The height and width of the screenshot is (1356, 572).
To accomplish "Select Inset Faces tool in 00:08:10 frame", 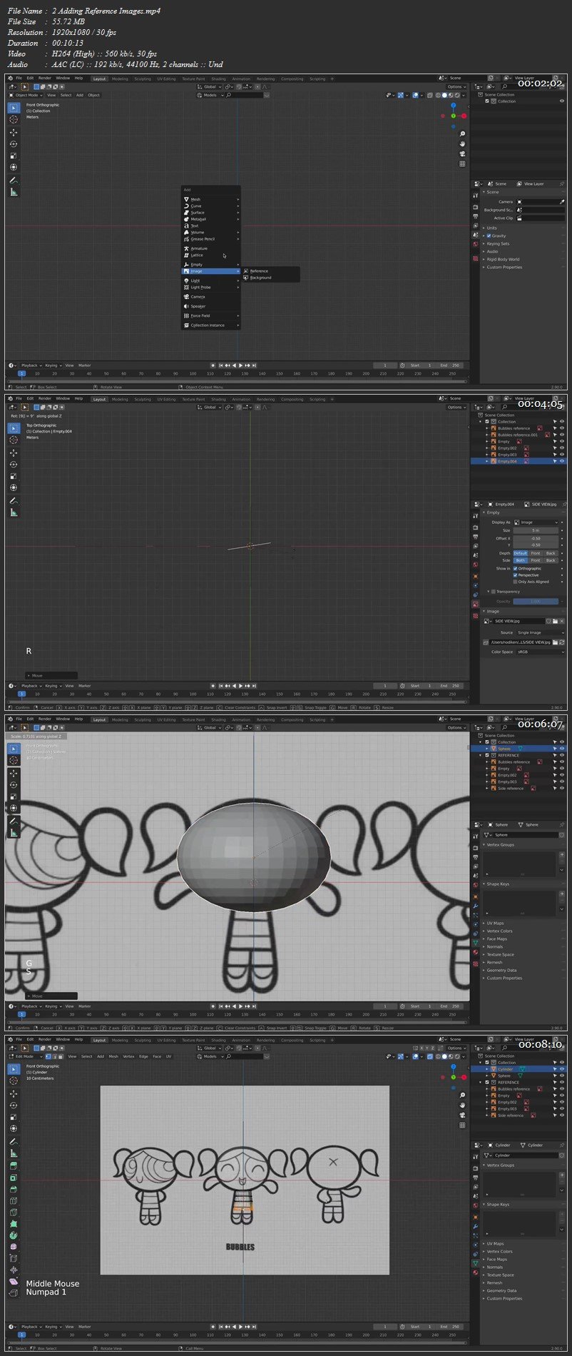I will click(x=14, y=1178).
